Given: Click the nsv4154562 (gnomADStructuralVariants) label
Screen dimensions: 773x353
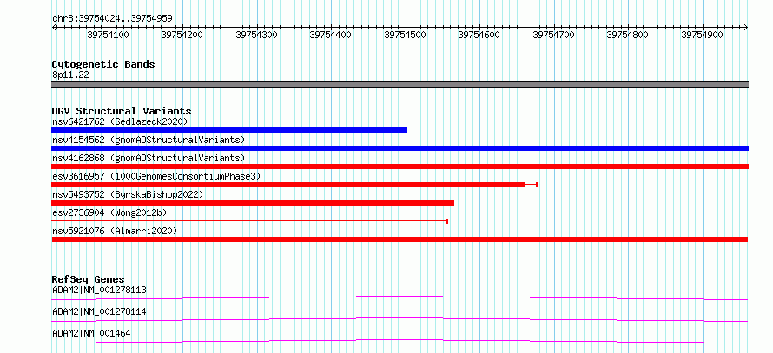Looking at the screenshot, I should pos(149,140).
